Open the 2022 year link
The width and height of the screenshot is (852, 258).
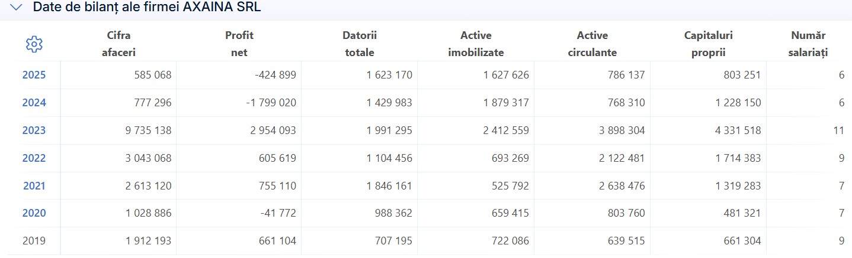pyautogui.click(x=34, y=158)
